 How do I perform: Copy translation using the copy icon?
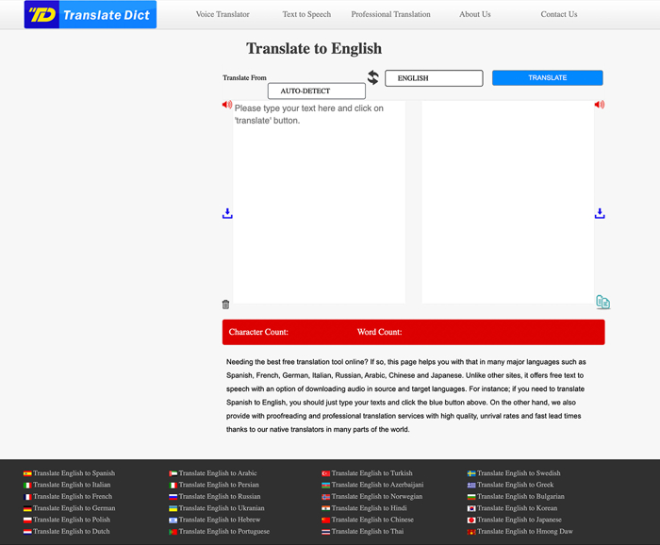point(602,302)
